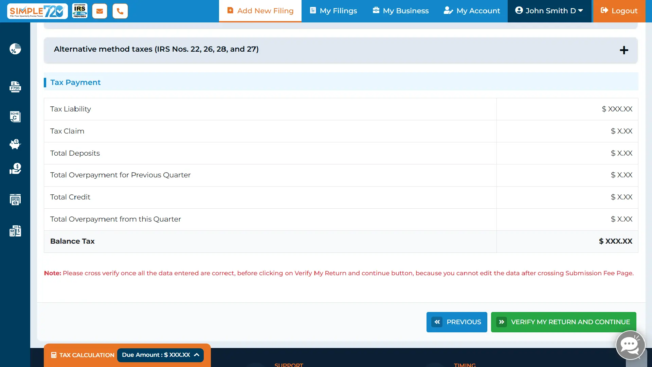The width and height of the screenshot is (652, 367).
Task: Open the IRS payment sidebar icon
Action: (x=15, y=199)
